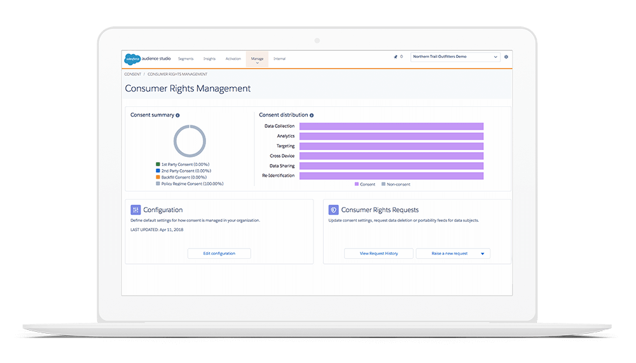
Task: Click the Re-Identification consent bar
Action: [391, 175]
